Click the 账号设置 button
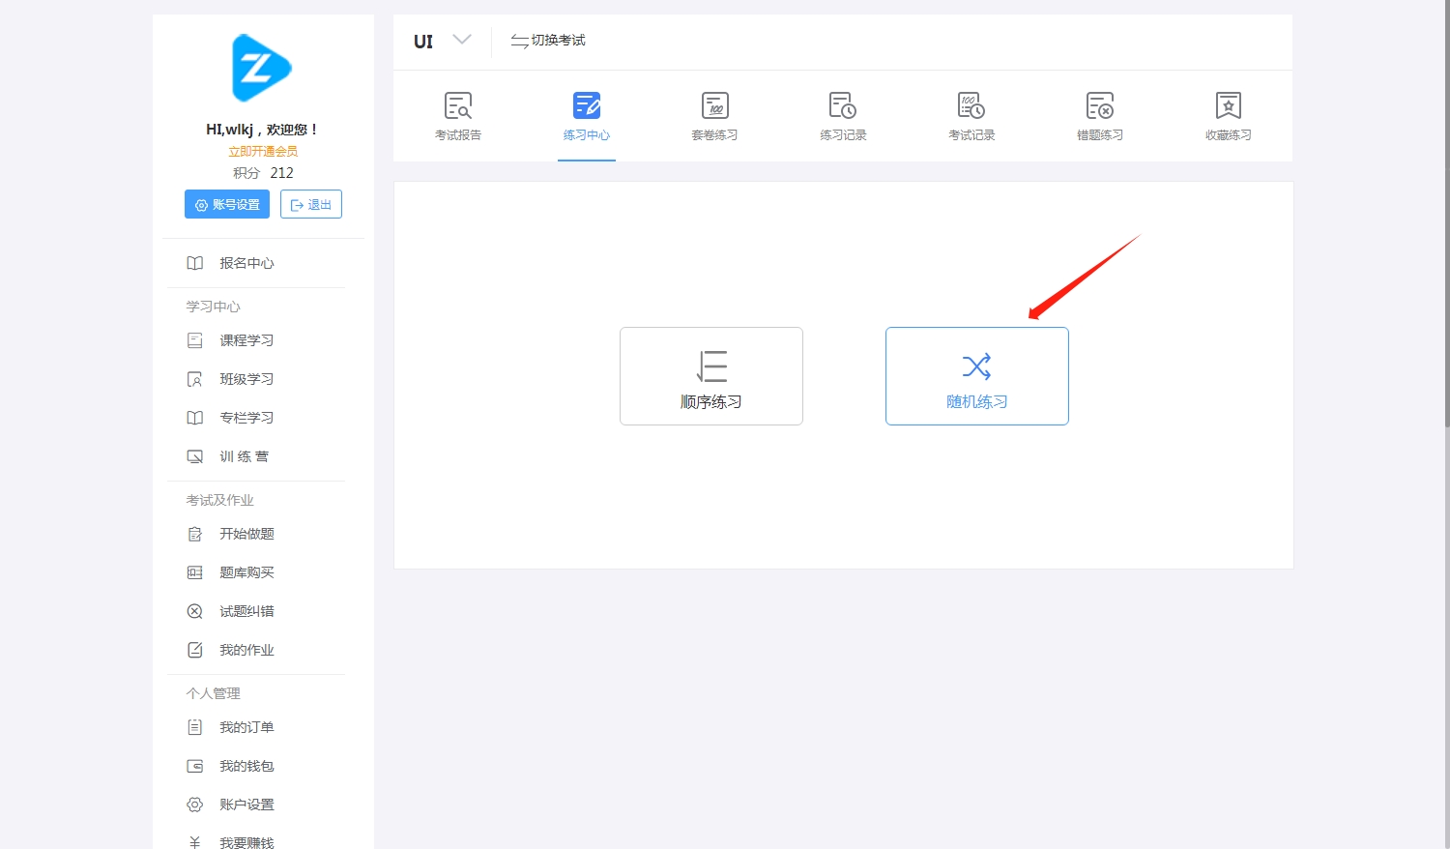This screenshot has height=849, width=1450. (227, 204)
